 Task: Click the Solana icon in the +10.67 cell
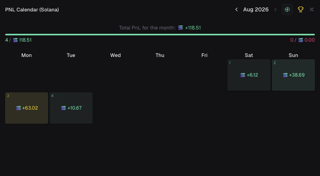point(64,108)
